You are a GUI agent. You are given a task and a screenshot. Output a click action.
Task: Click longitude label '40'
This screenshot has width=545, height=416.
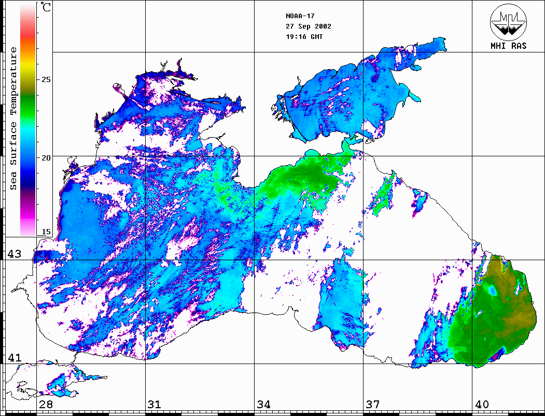click(482, 405)
